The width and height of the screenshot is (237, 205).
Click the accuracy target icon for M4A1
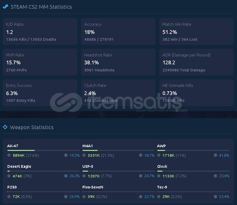click(x=141, y=155)
